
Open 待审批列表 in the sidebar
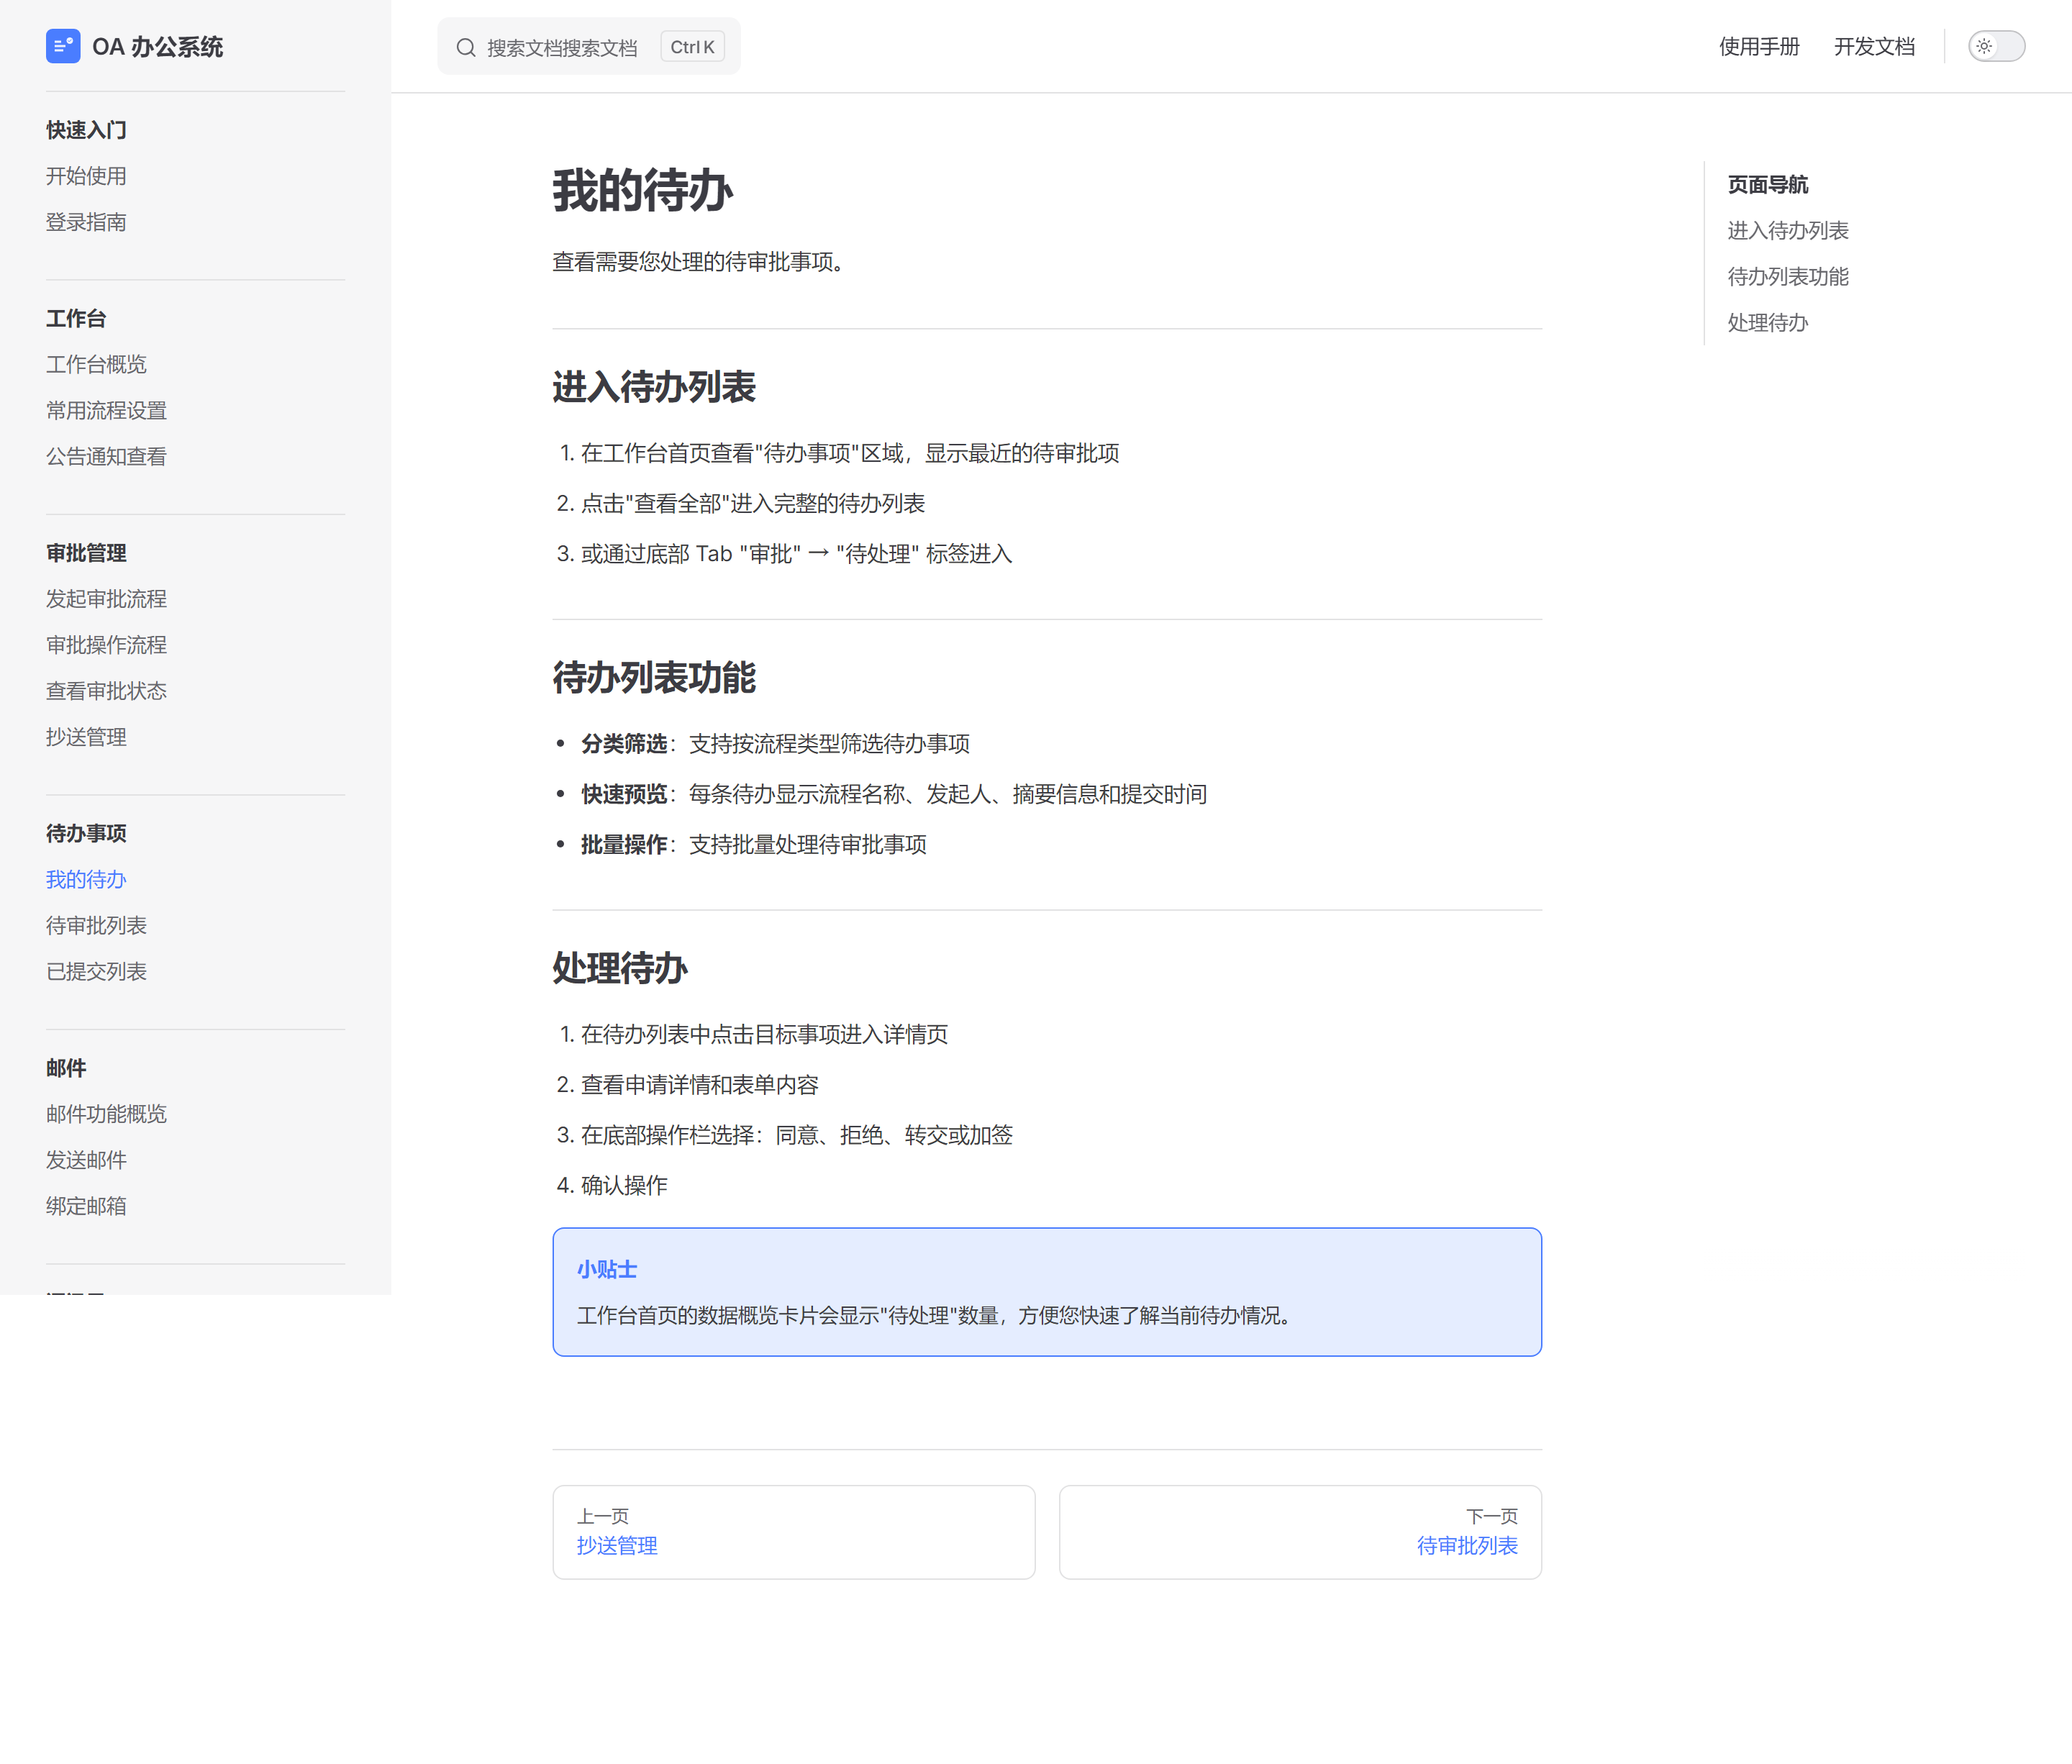[96, 925]
